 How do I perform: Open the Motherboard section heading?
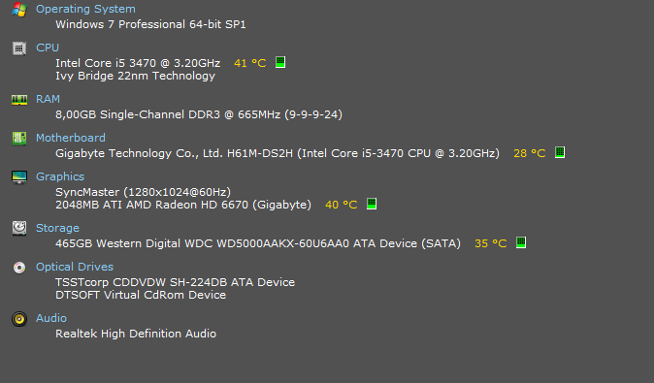(x=71, y=138)
